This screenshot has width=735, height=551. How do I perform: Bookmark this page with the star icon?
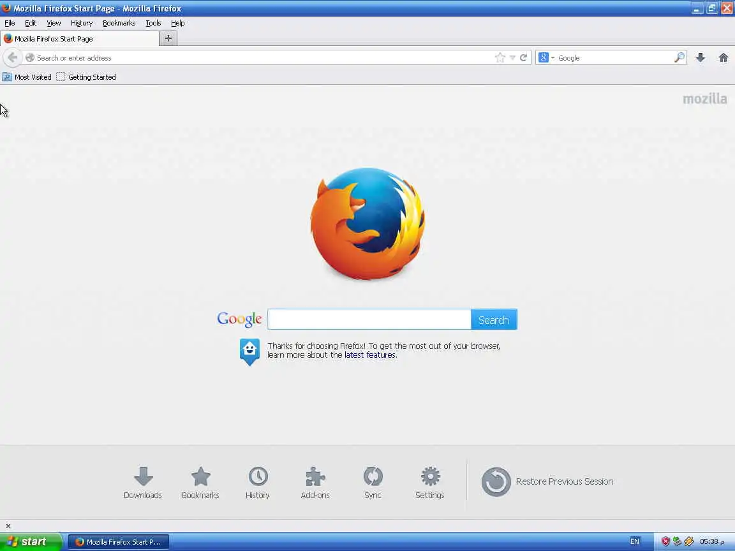click(x=500, y=57)
